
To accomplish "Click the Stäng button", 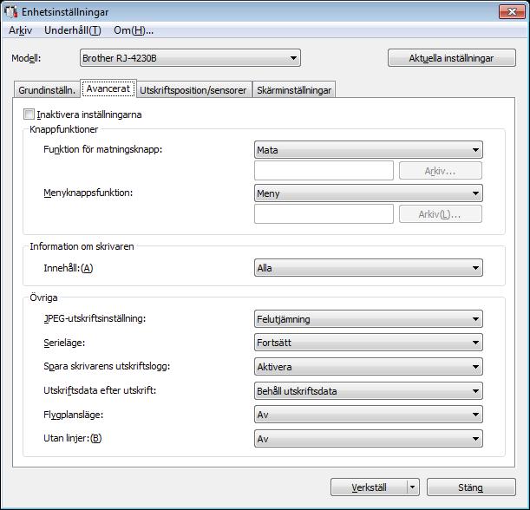I will pos(471,487).
